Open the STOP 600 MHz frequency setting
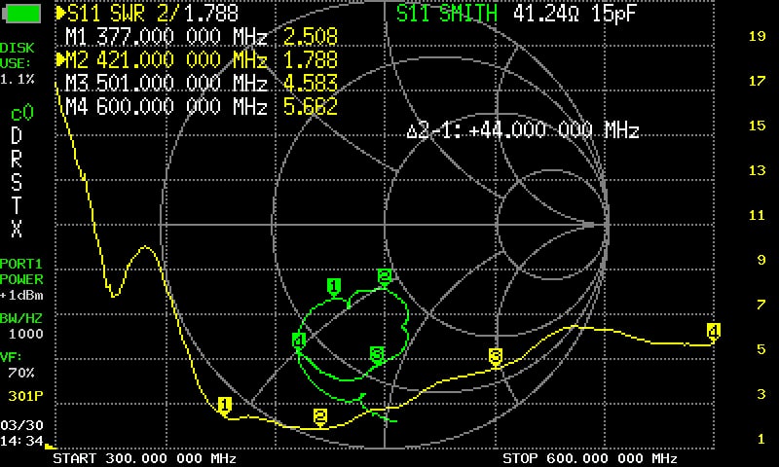 590,458
